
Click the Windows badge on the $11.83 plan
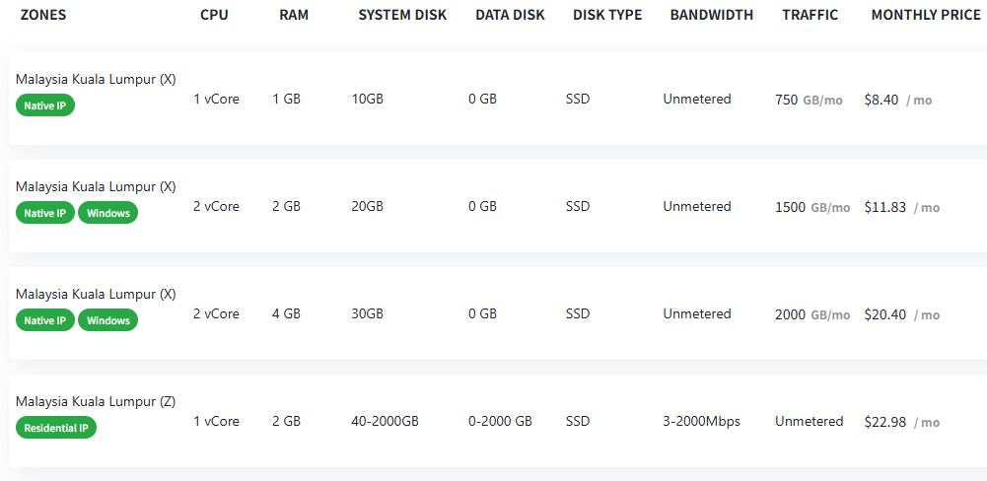point(108,213)
